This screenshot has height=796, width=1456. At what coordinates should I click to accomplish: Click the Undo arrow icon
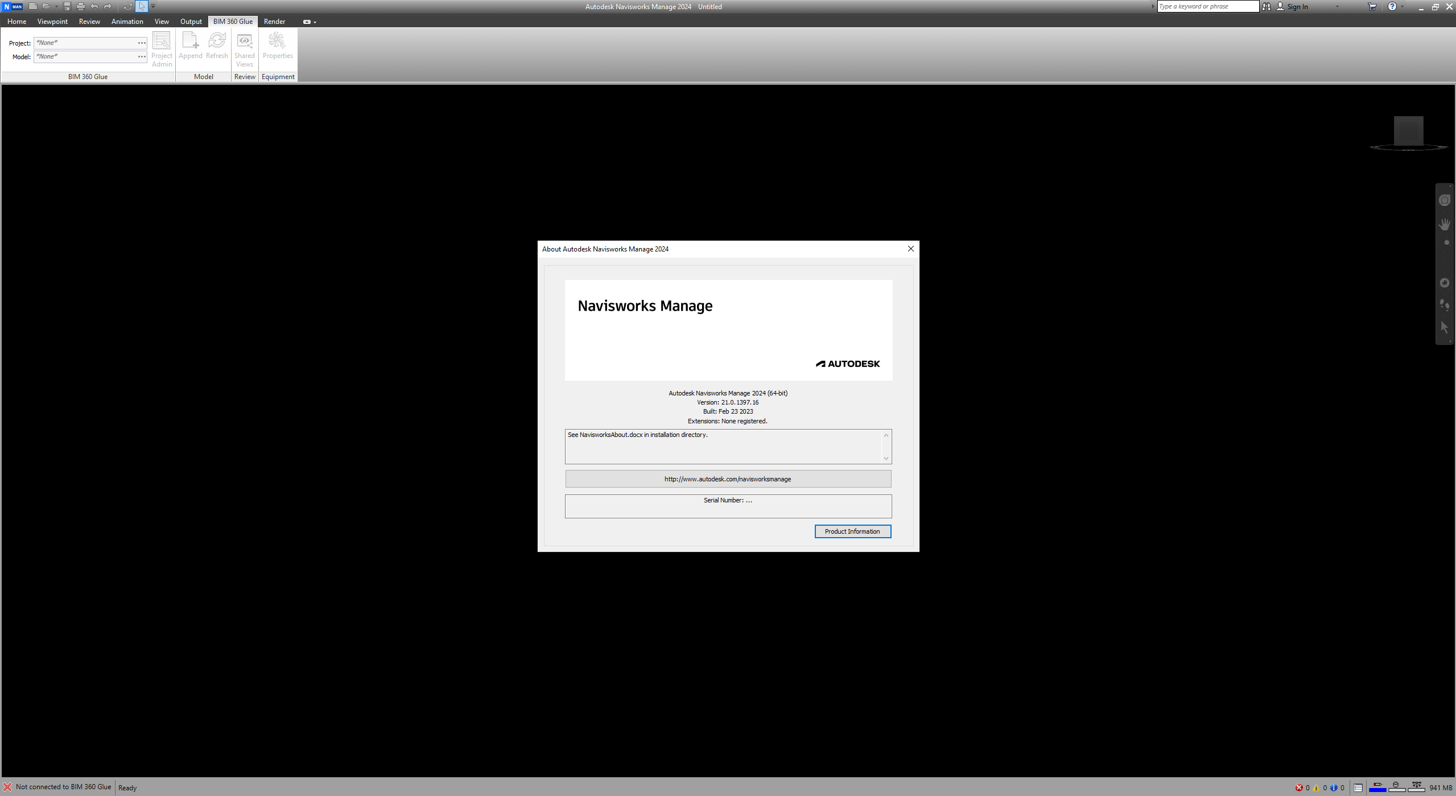pyautogui.click(x=94, y=6)
